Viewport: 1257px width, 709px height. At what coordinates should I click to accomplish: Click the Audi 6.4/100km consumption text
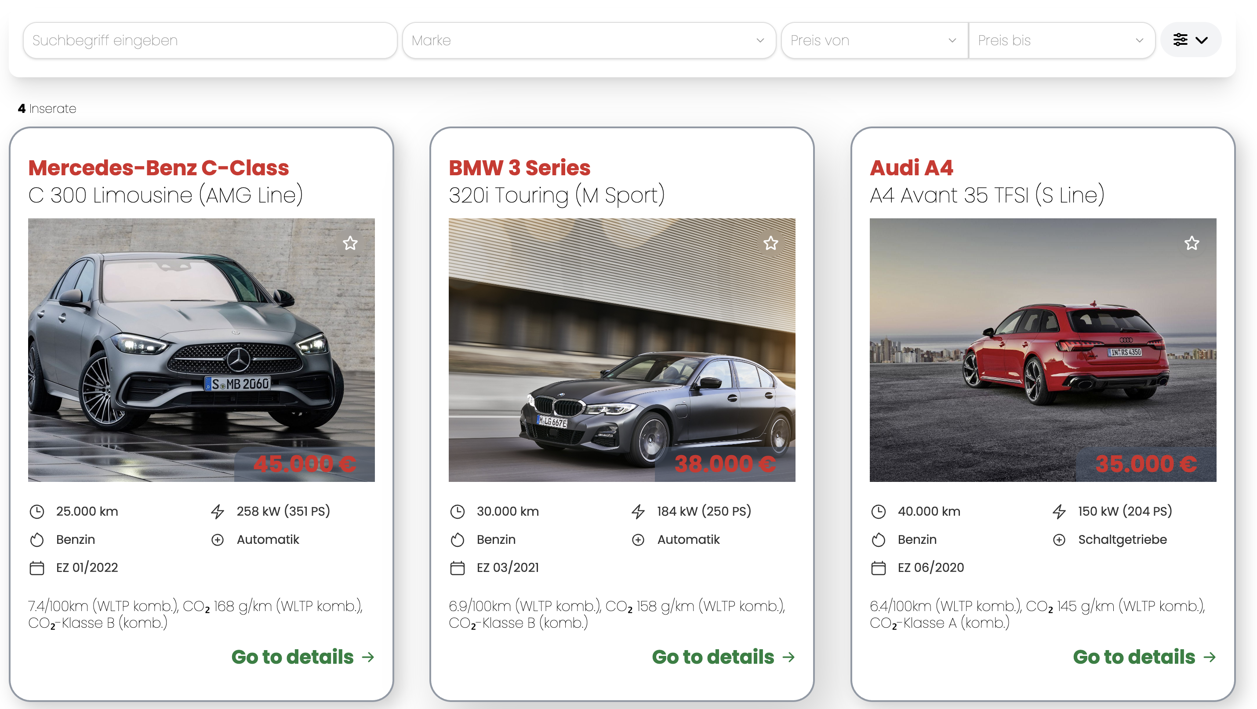[x=1037, y=615]
